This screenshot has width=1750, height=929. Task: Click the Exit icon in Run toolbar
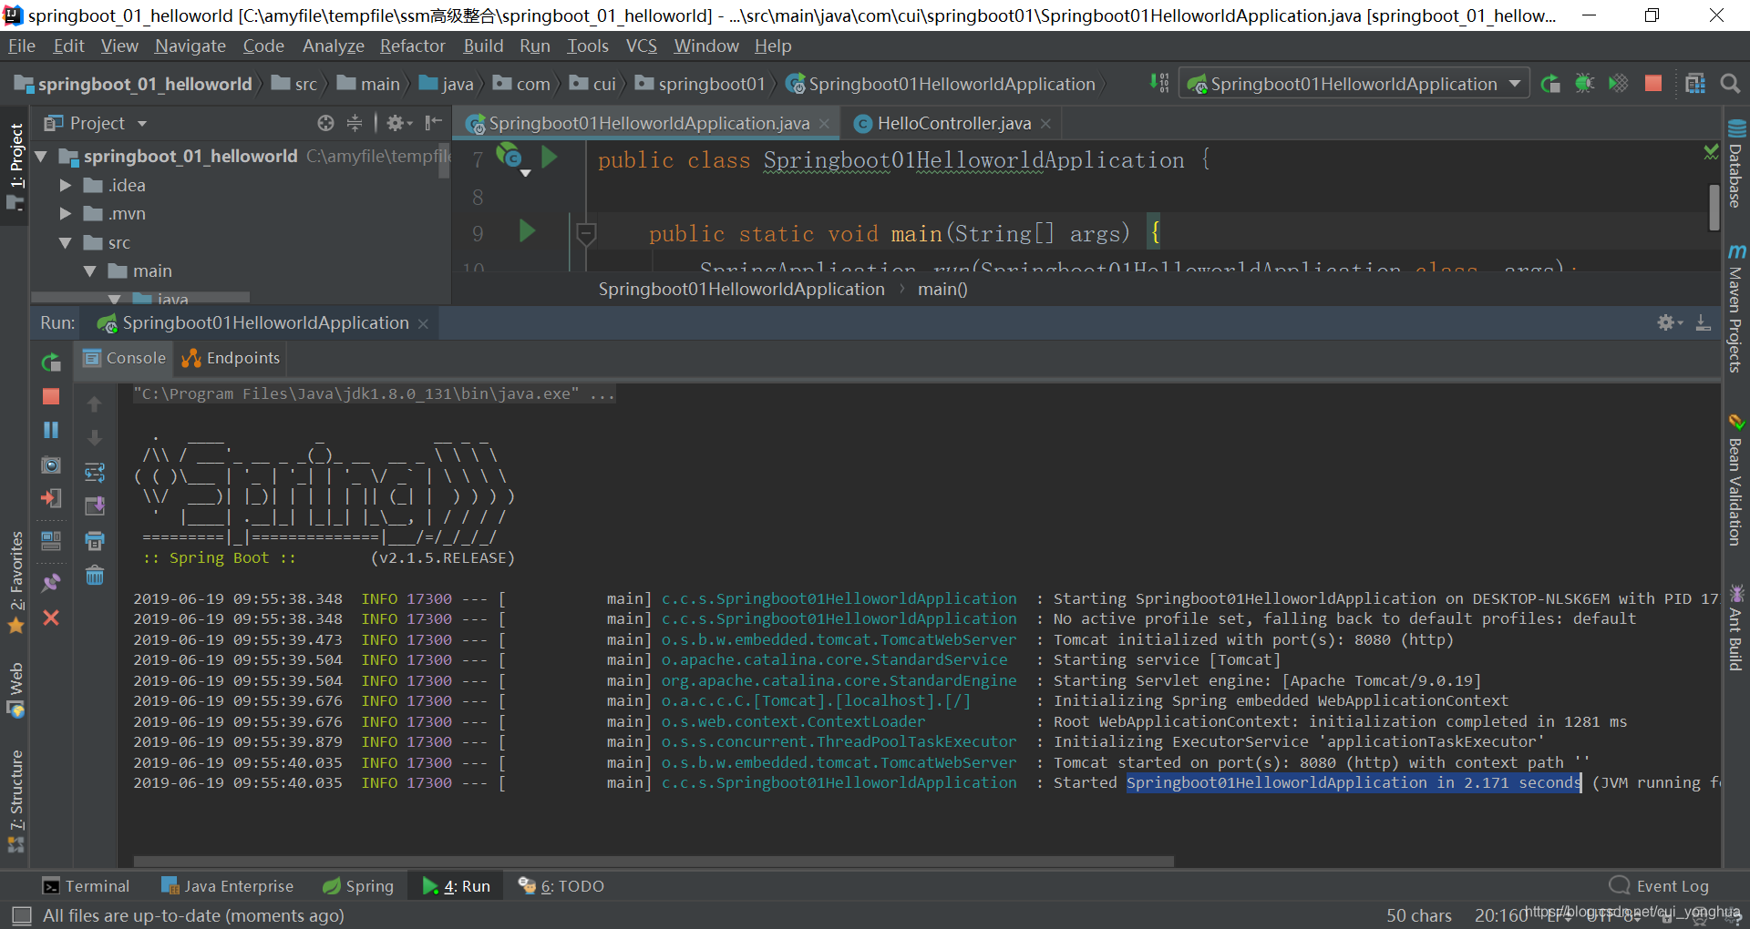pos(51,498)
